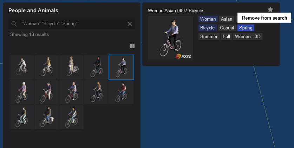Select the cyclist with white rear bag on bicycle

pos(47,117)
